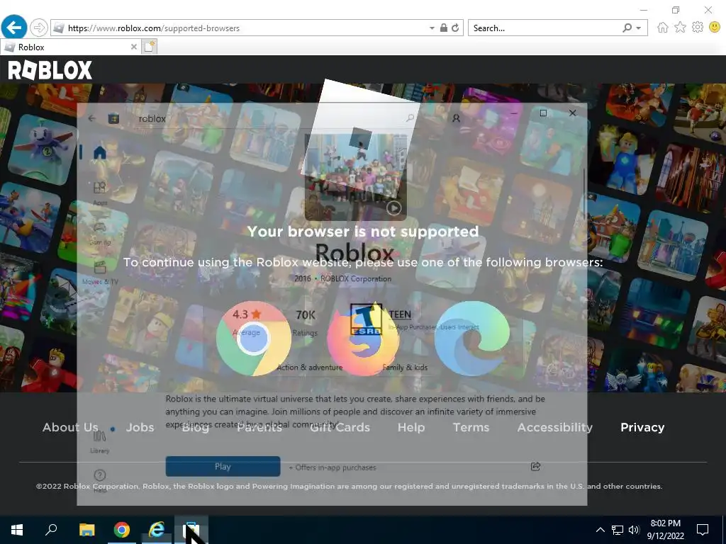Viewport: 726px width, 544px height.
Task: Open the Accessibility footer link
Action: pos(554,427)
